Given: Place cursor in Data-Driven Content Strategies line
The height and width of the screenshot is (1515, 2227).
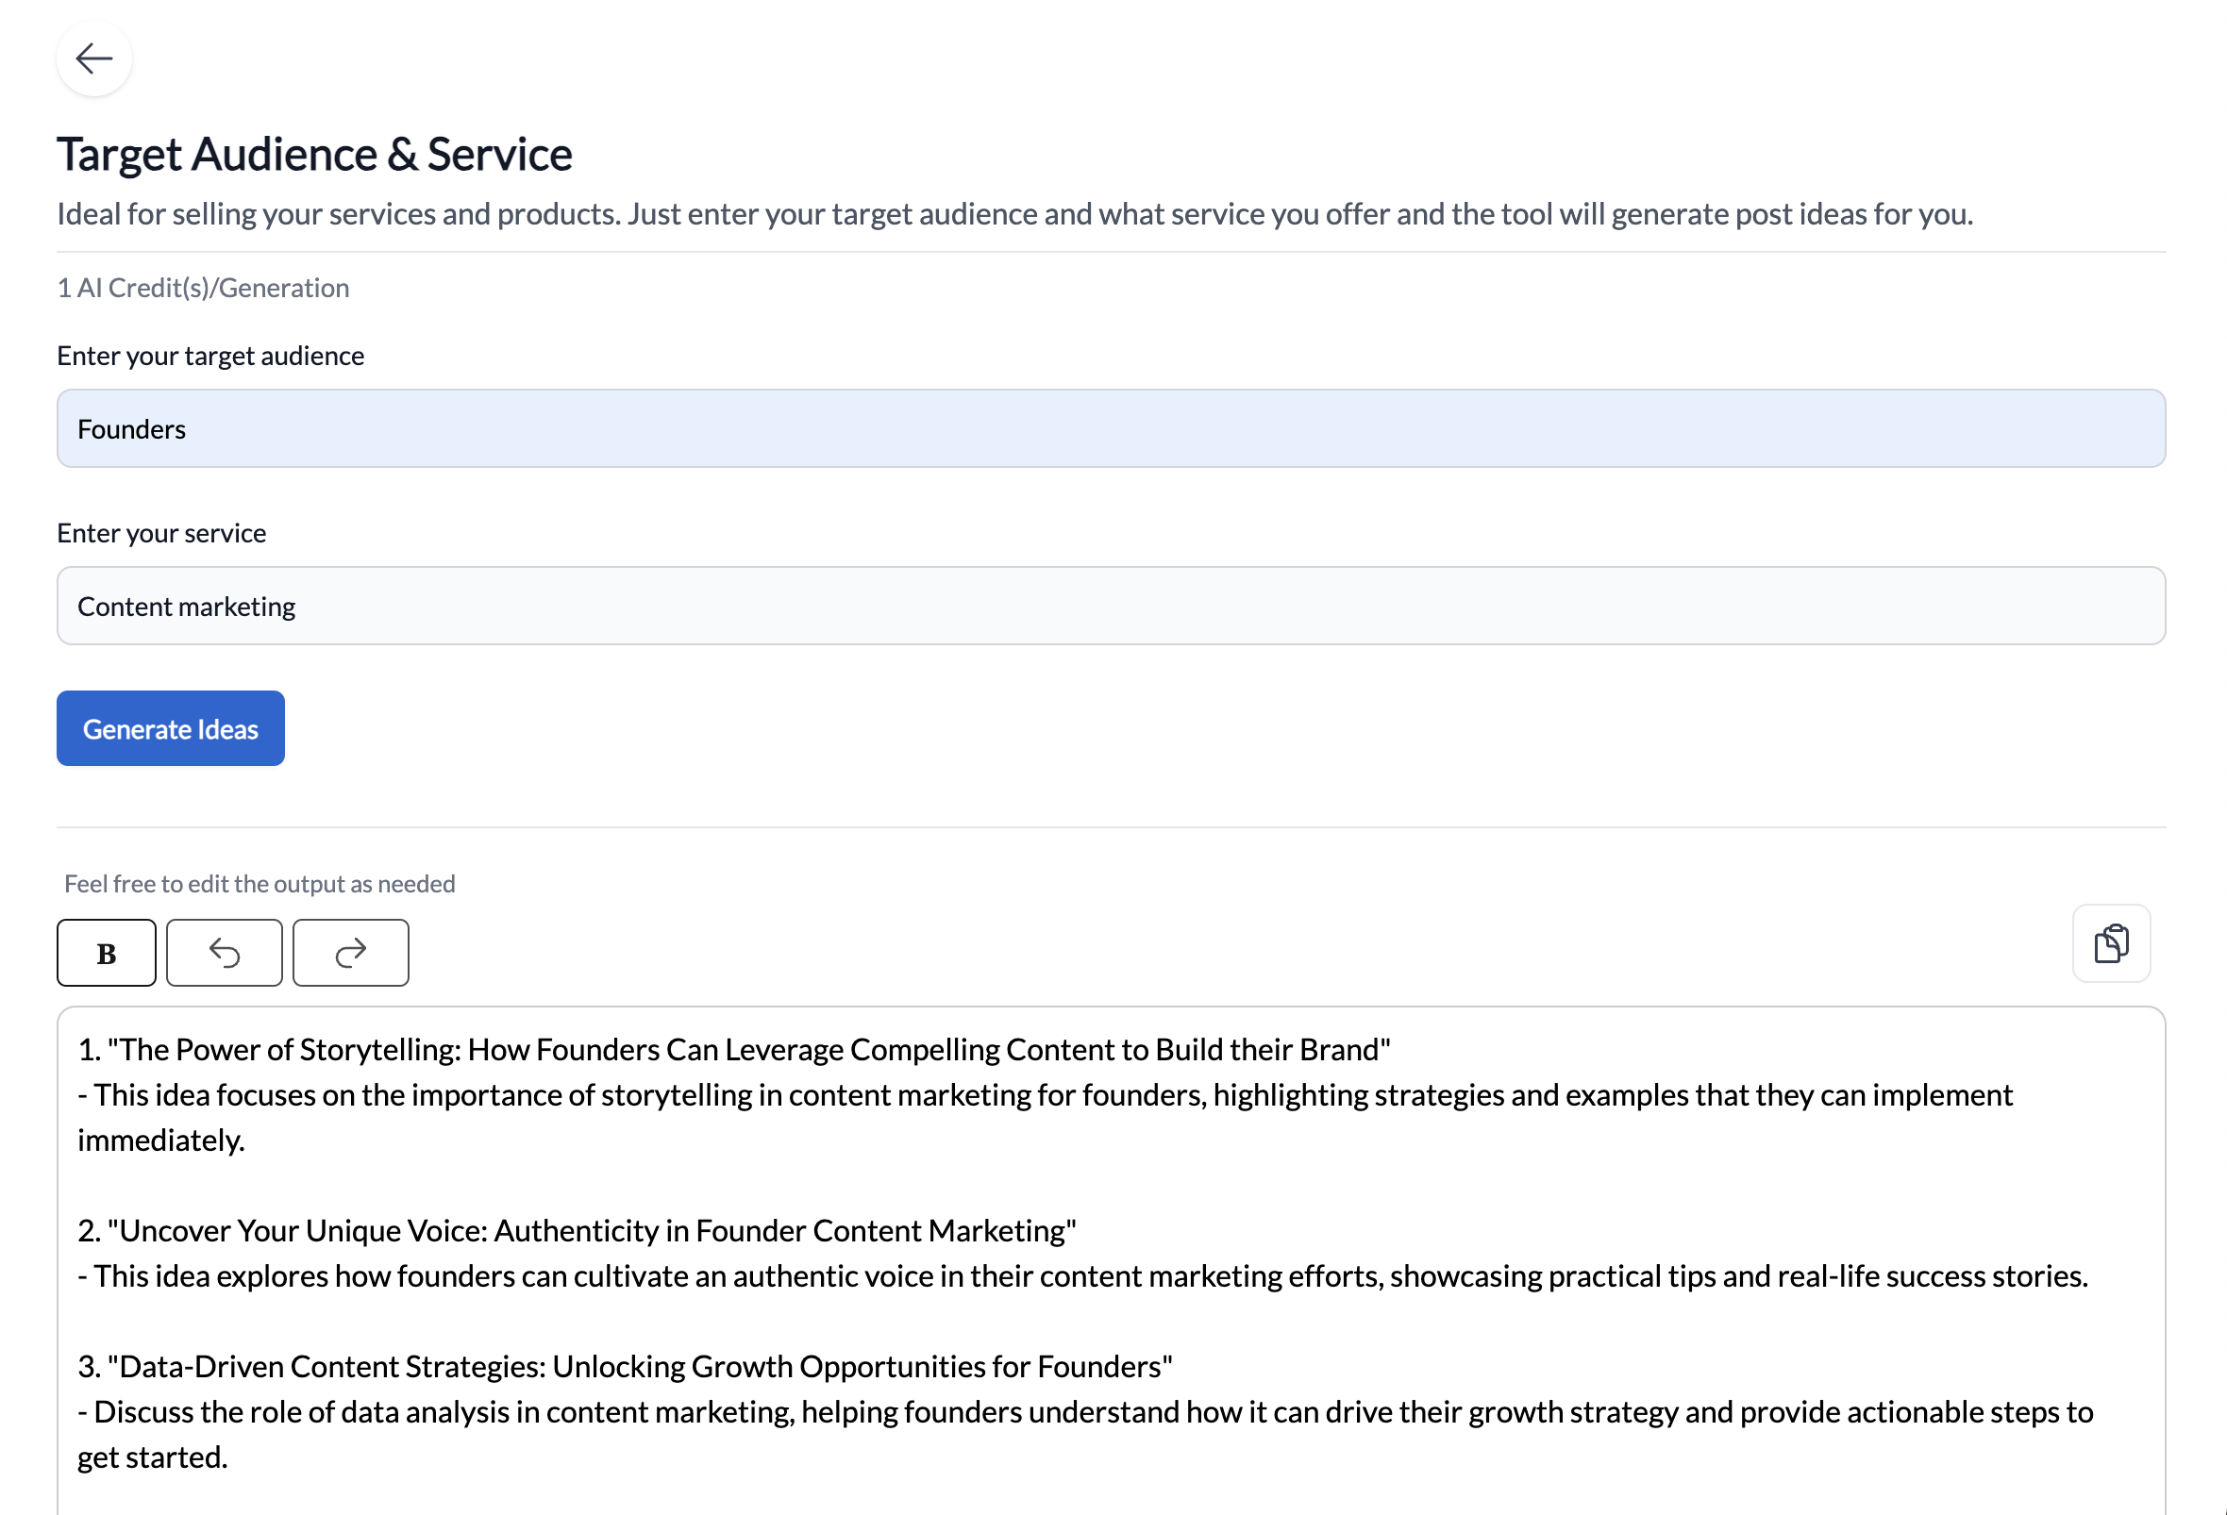Looking at the screenshot, I should point(625,1367).
